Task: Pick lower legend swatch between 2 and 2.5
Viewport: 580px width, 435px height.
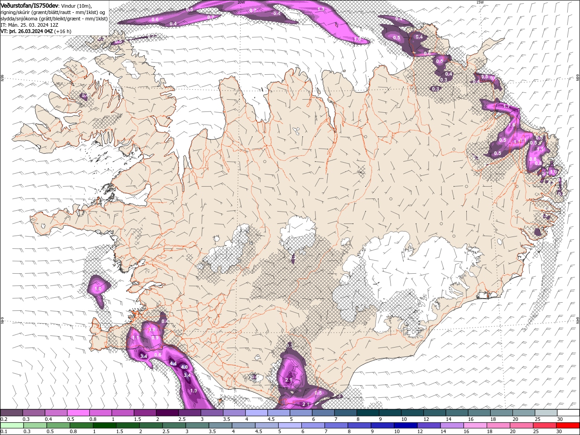Action: [x=151, y=425]
